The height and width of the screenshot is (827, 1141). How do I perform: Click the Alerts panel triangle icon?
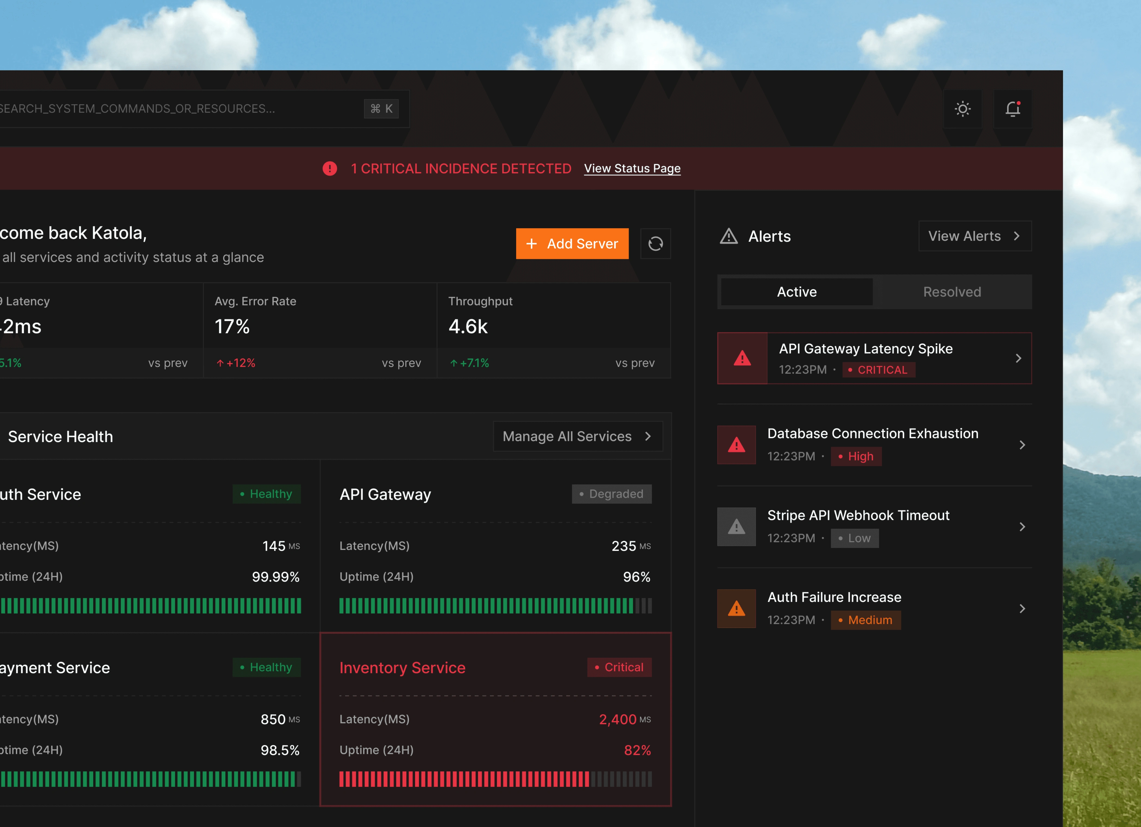point(728,236)
